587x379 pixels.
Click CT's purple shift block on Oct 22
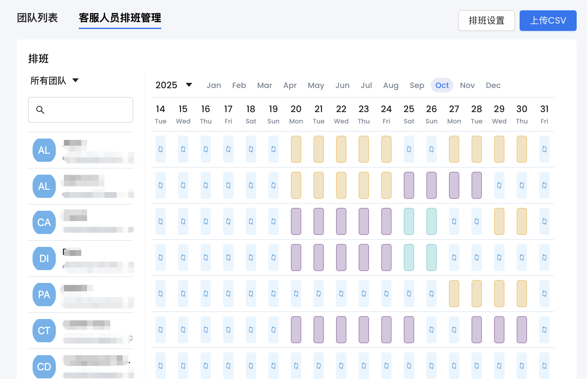(341, 330)
